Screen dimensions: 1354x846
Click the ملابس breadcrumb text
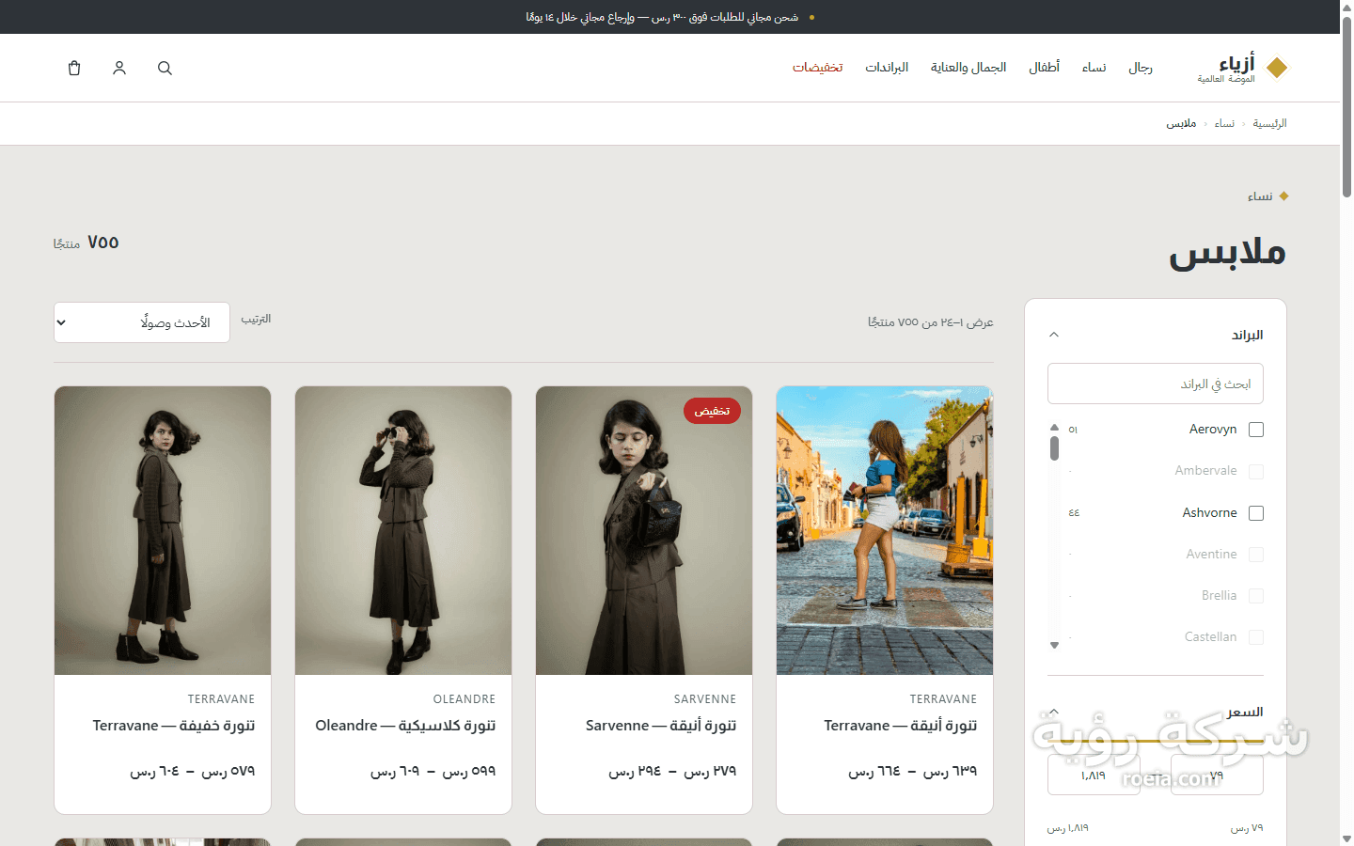point(1181,123)
